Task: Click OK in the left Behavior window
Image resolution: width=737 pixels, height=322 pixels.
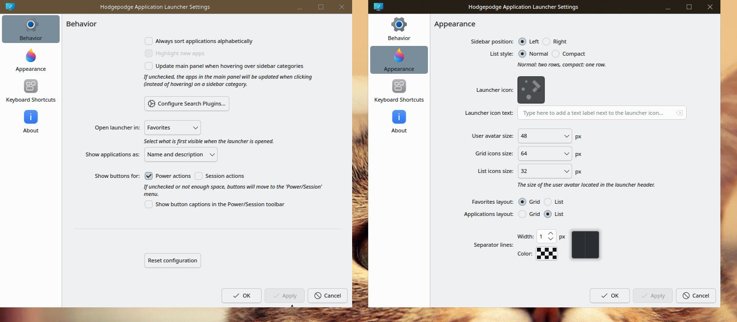Action: [241, 296]
